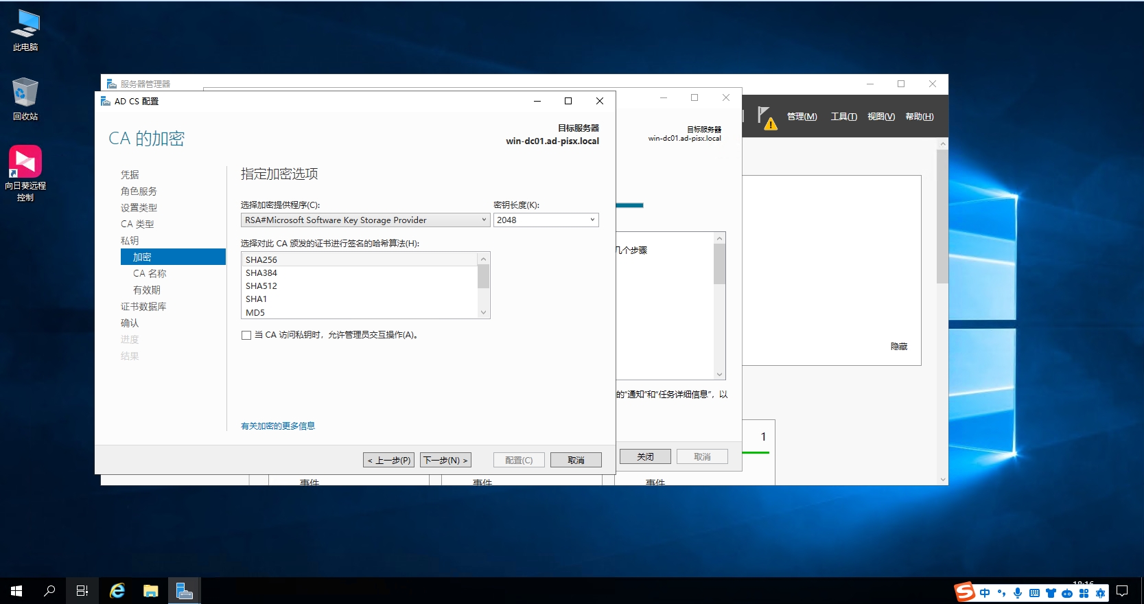Click the Windows Start button
This screenshot has width=1144, height=604.
[16, 590]
